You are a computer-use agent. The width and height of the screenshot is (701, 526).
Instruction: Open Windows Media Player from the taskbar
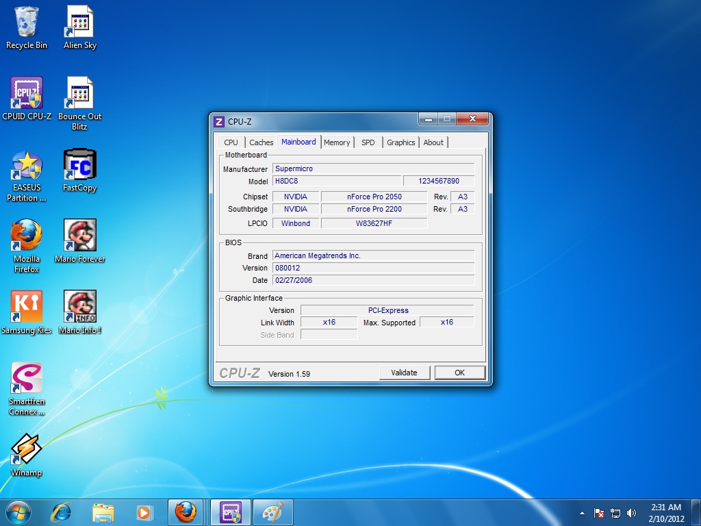coord(144,512)
